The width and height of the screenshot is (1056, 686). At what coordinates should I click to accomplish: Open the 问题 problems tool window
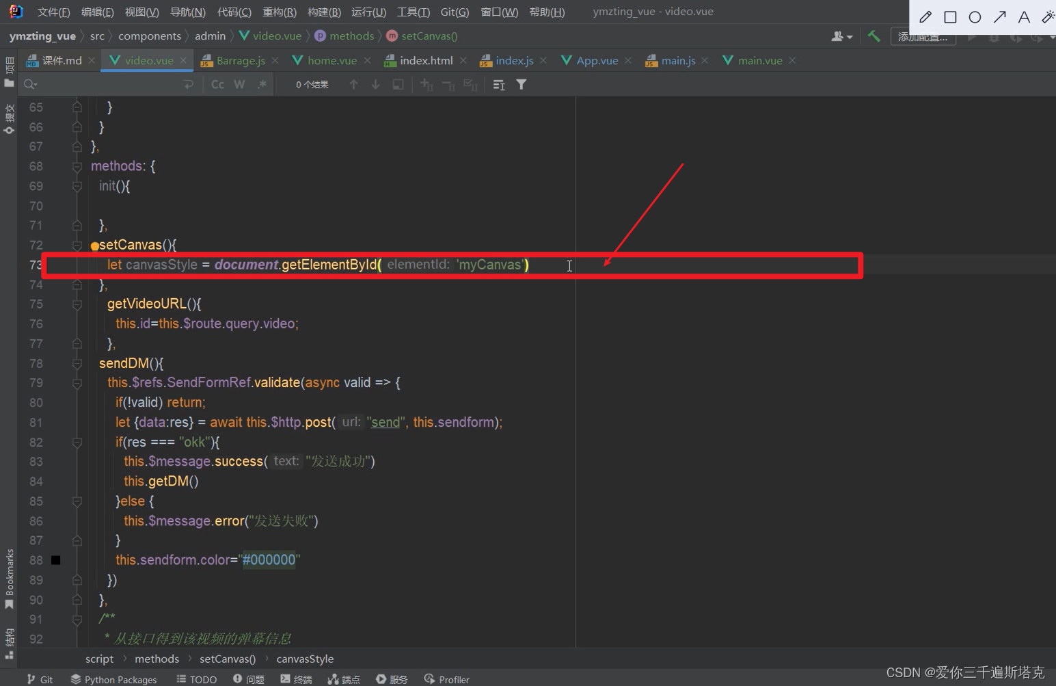249,679
